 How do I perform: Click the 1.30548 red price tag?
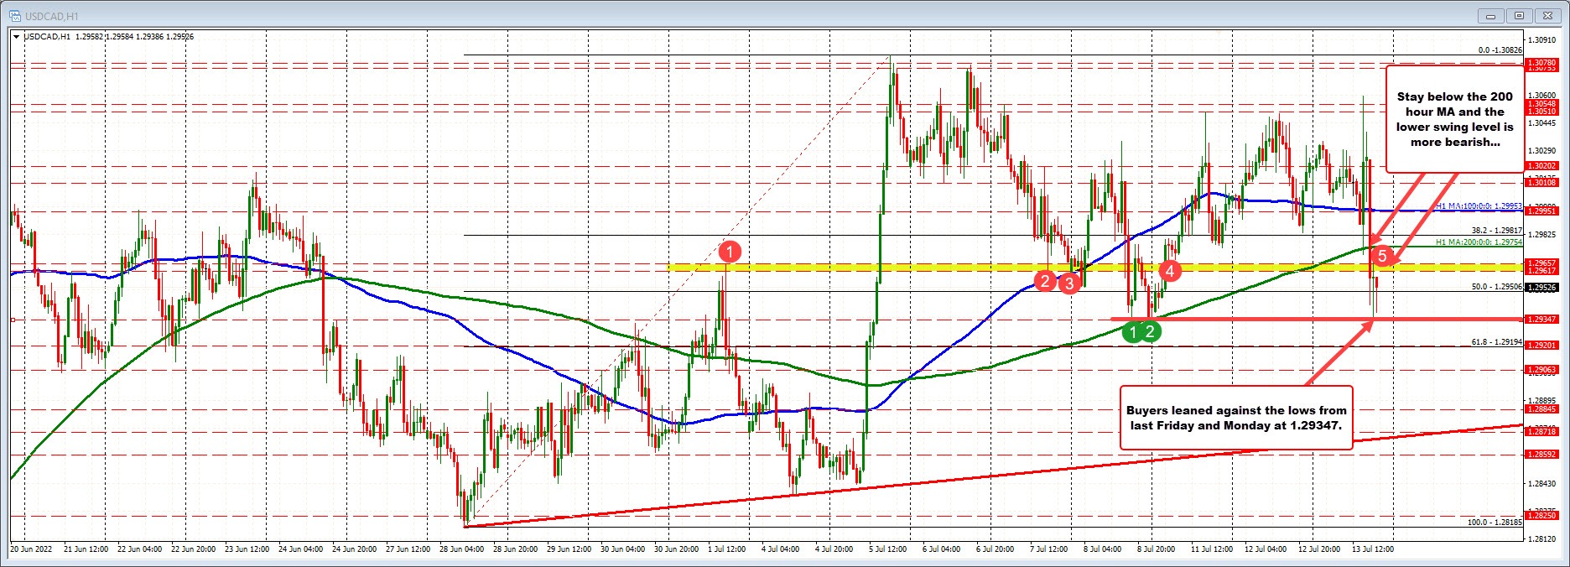point(1541,104)
